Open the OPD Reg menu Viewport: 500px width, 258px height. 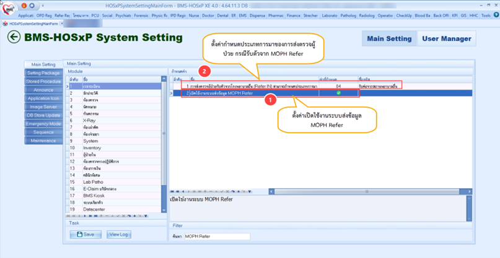click(x=44, y=15)
